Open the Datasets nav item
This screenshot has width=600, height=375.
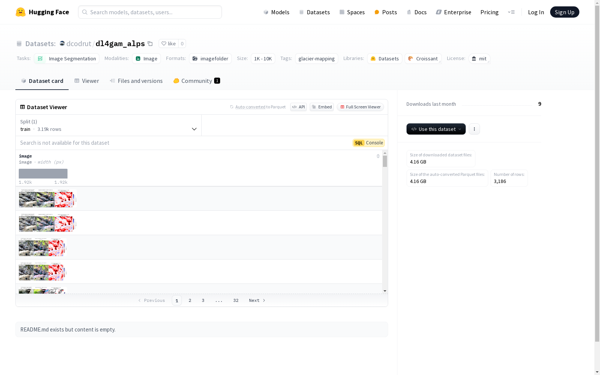click(x=314, y=12)
